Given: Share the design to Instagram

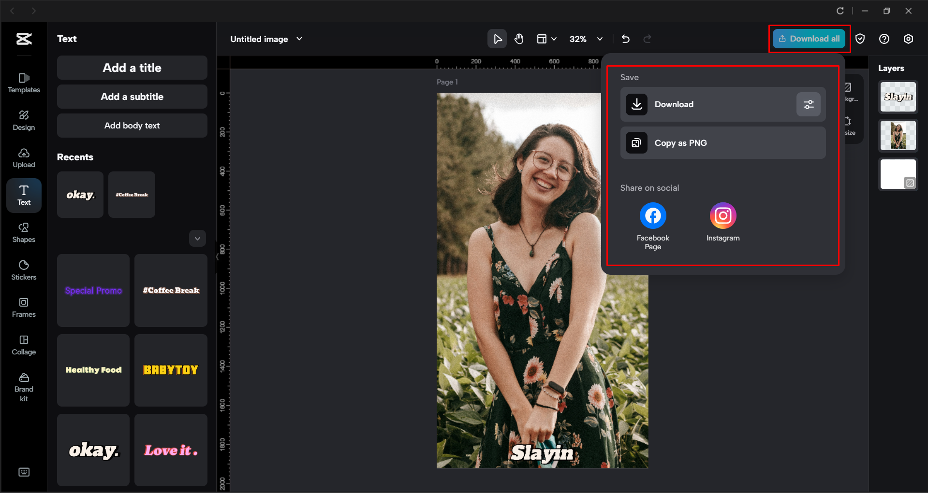Looking at the screenshot, I should 722,215.
